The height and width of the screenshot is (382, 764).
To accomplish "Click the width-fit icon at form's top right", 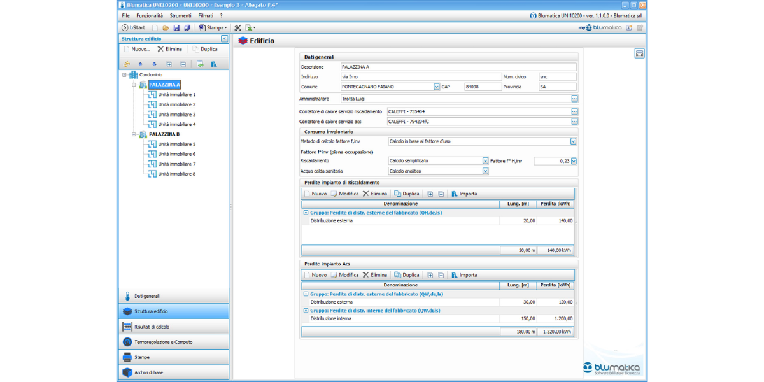I will (639, 53).
